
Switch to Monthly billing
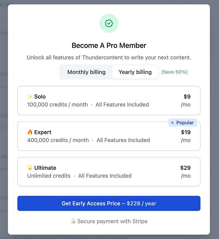pyautogui.click(x=87, y=72)
